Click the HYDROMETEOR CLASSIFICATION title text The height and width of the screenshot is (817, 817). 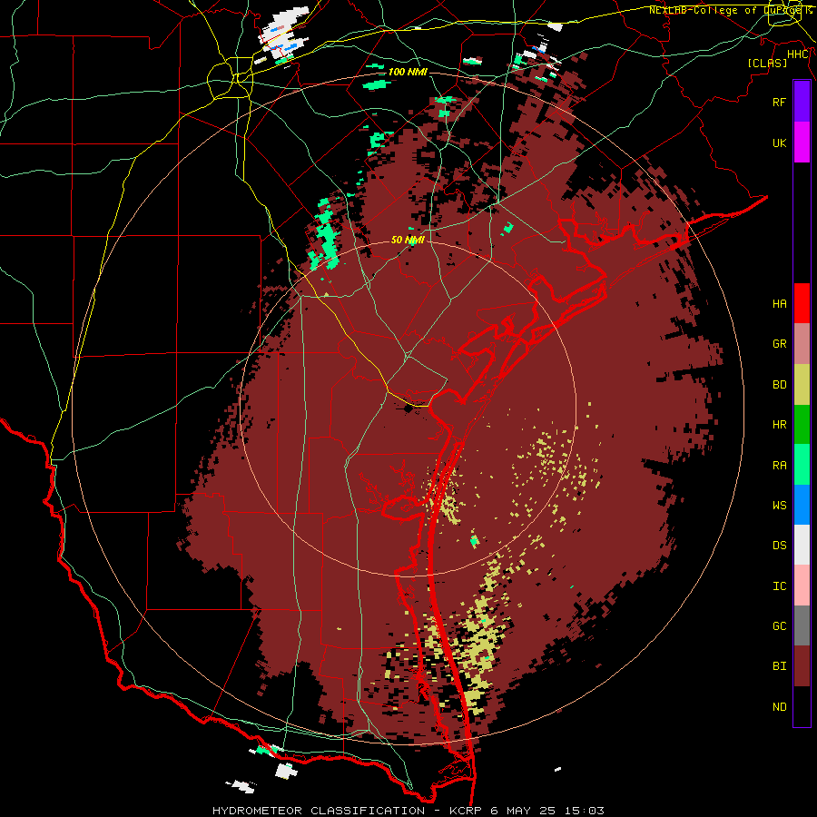319,811
